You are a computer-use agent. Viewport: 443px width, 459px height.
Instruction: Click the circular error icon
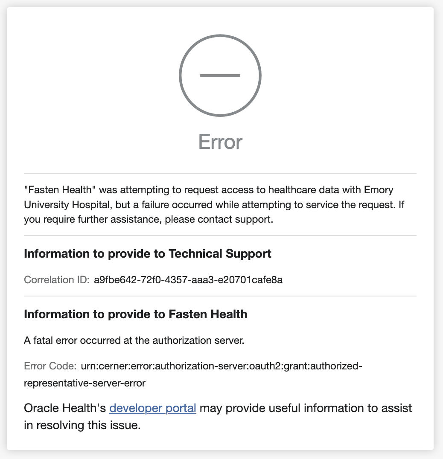pyautogui.click(x=220, y=76)
